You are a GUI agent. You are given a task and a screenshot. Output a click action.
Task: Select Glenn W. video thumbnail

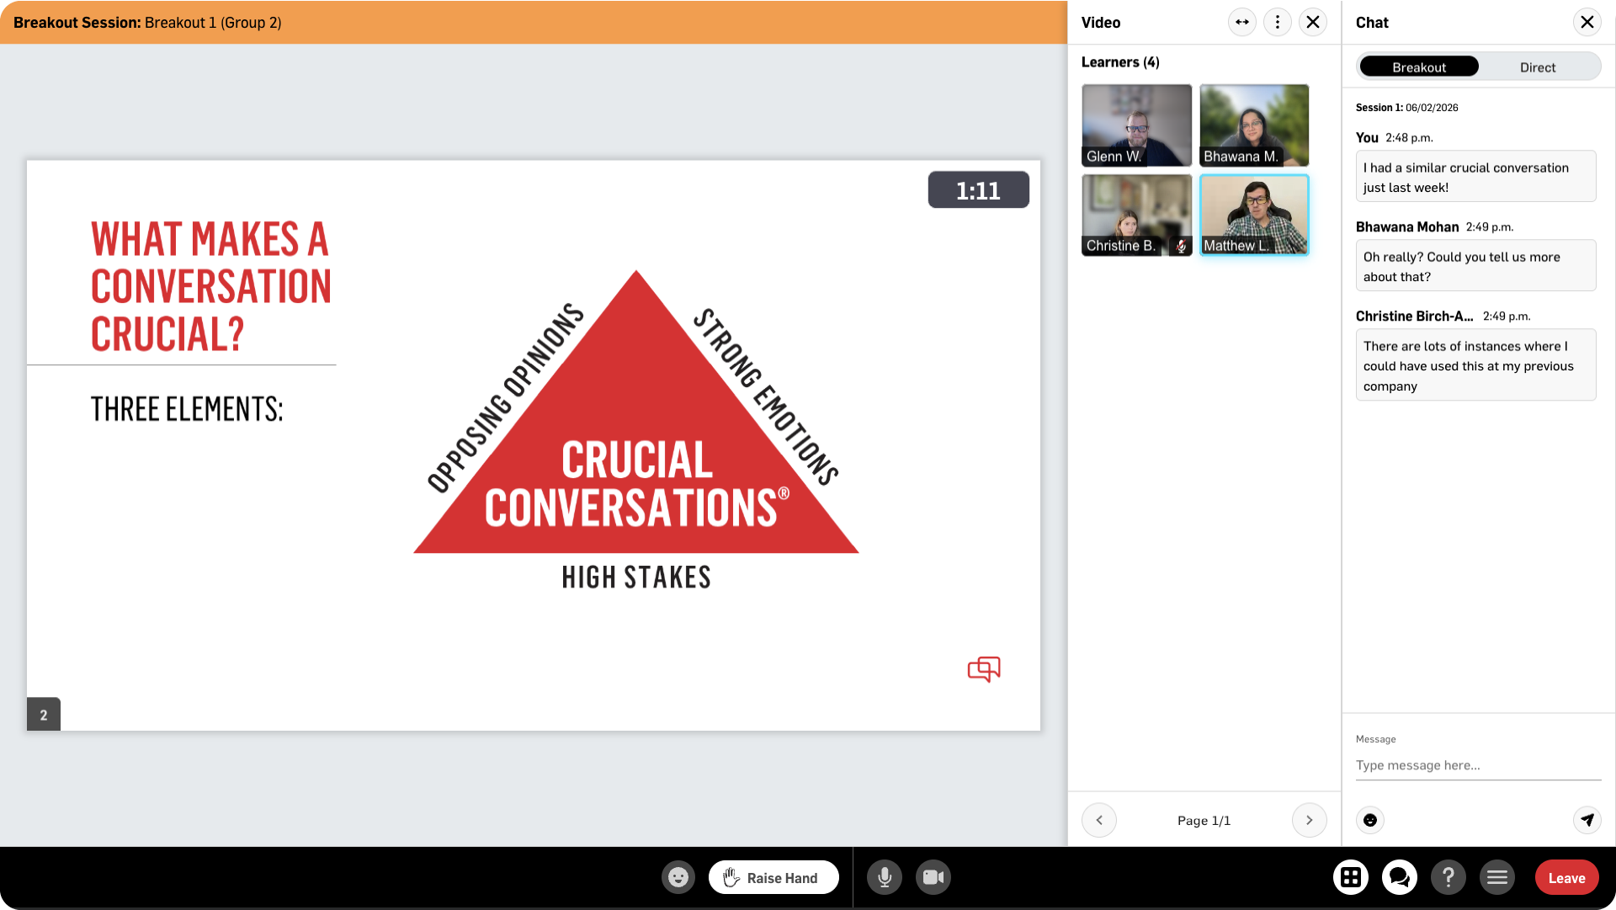[x=1137, y=125]
